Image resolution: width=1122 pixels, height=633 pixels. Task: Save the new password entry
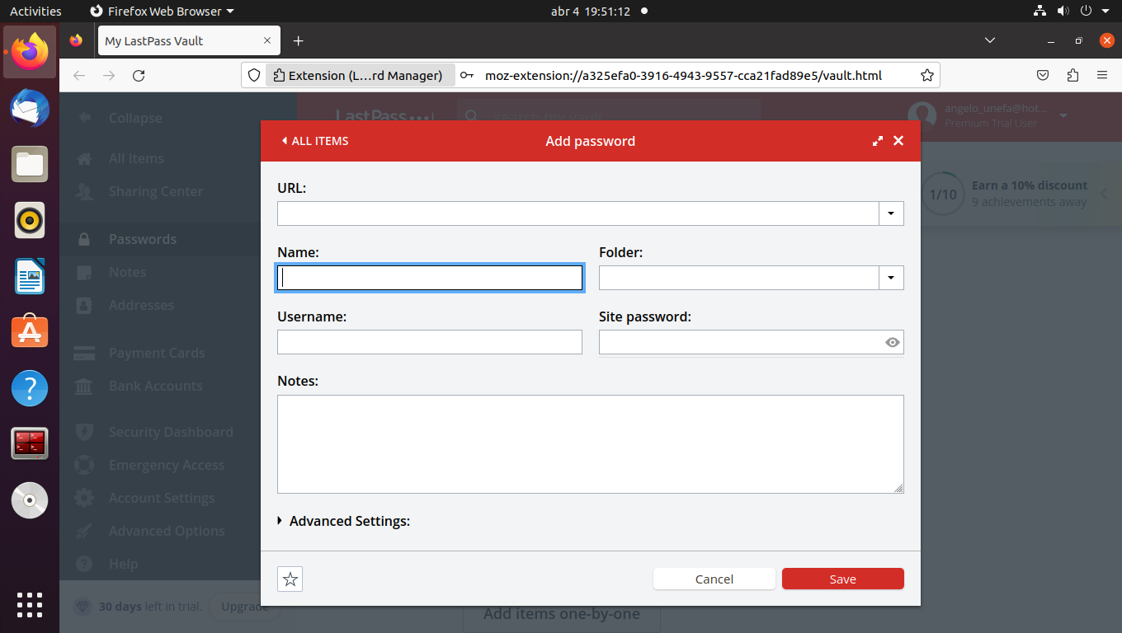pyautogui.click(x=843, y=579)
